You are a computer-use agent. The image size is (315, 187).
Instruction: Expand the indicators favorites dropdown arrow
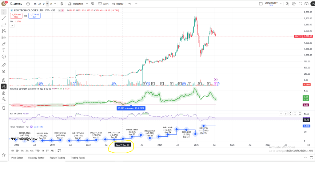[87, 4]
